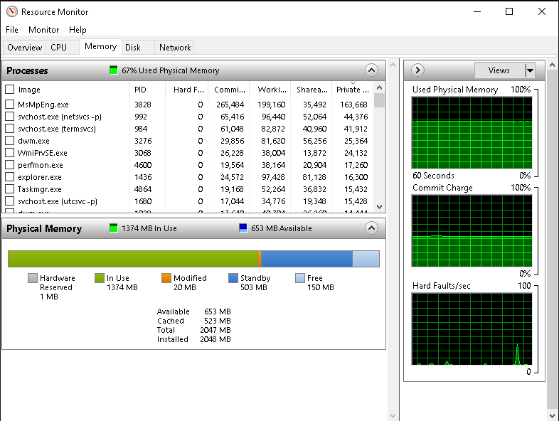Image resolution: width=559 pixels, height=421 pixels.
Task: Sort processes by the PID column header
Action: click(140, 90)
